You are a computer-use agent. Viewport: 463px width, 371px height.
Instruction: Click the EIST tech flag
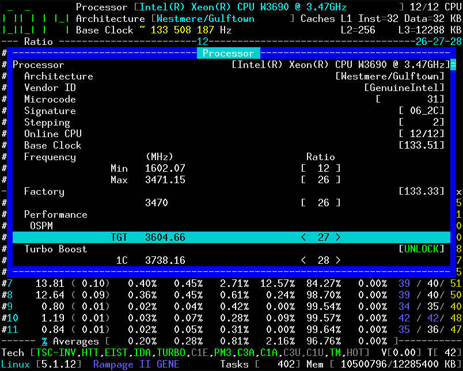116,353
